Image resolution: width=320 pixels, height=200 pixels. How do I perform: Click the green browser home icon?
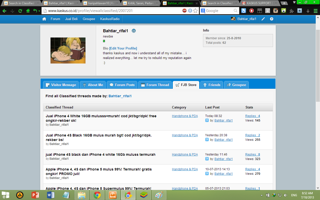(x=28, y=11)
